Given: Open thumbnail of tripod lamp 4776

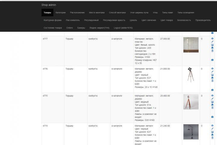Looking at the screenshot, I should [x=191, y=75].
